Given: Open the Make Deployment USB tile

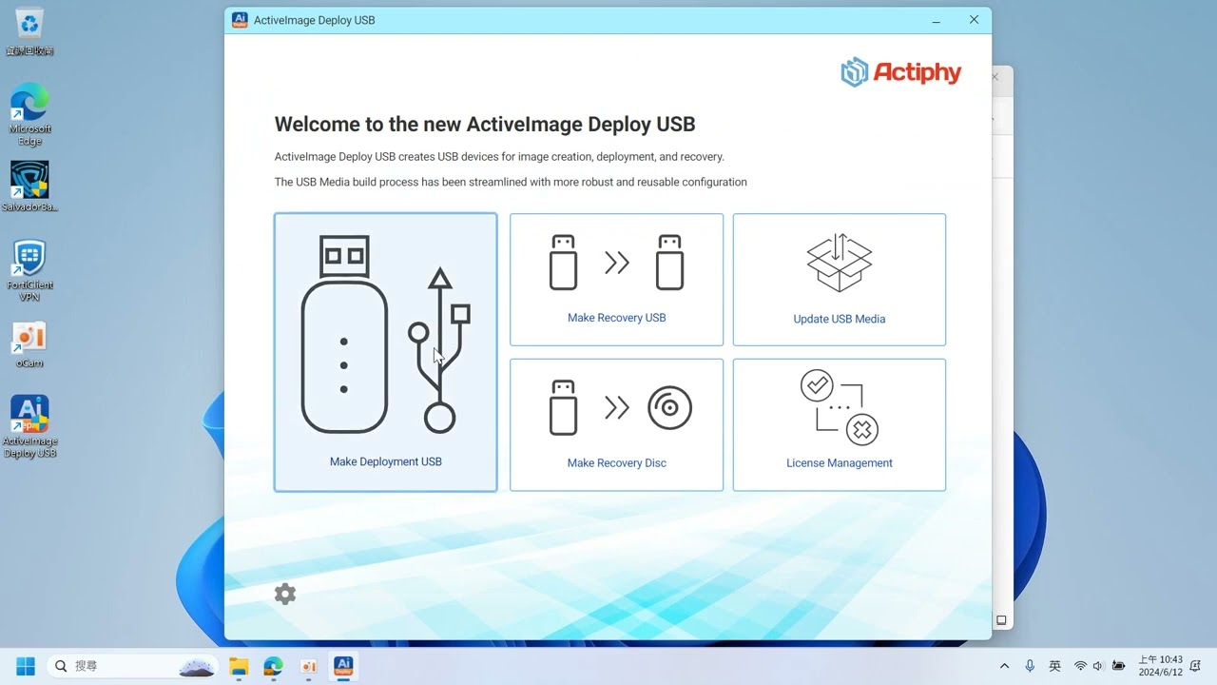Looking at the screenshot, I should pos(385,352).
